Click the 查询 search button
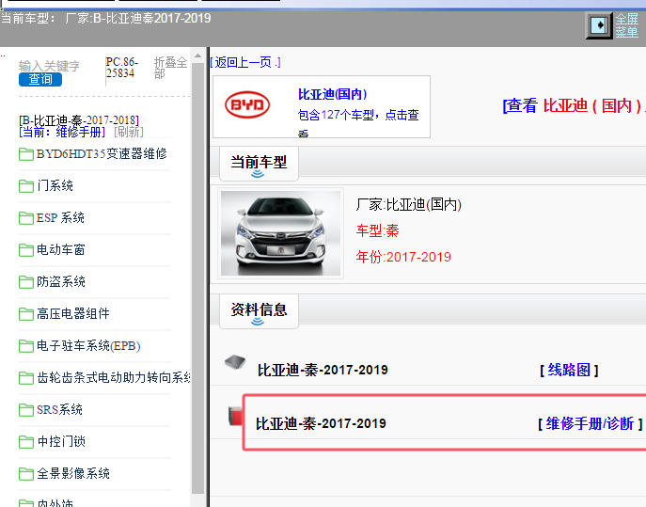This screenshot has width=646, height=507. [40, 79]
